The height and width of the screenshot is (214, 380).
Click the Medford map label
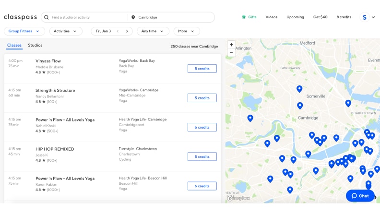[307, 43]
